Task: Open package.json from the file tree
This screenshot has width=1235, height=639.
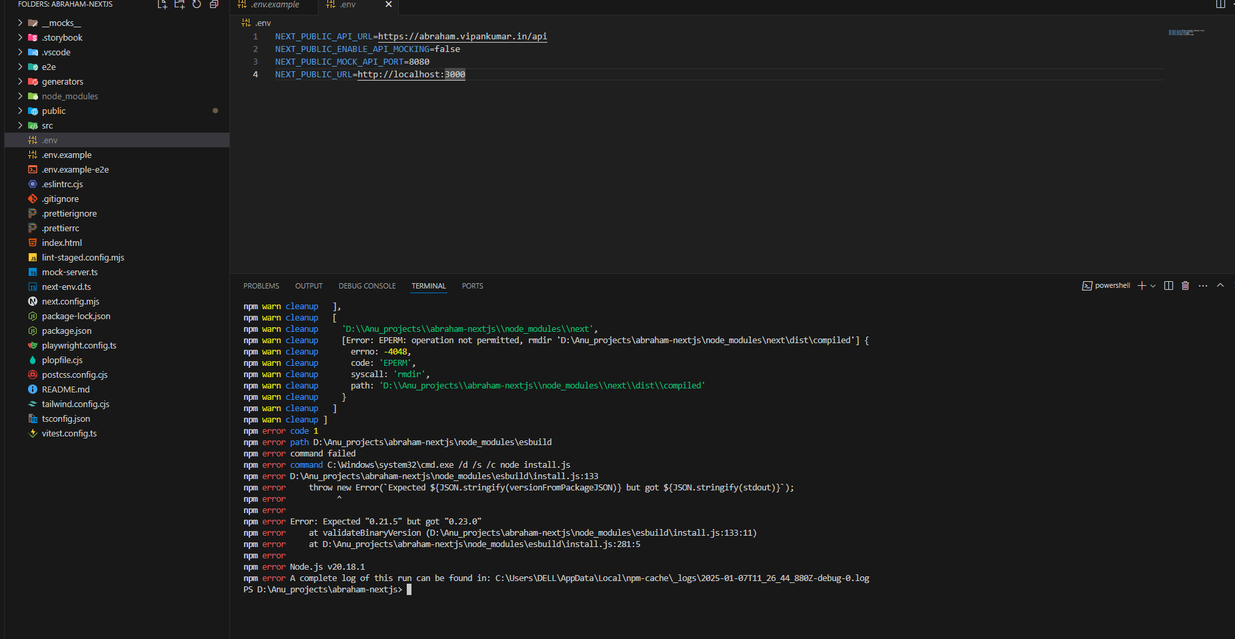Action: [x=67, y=331]
